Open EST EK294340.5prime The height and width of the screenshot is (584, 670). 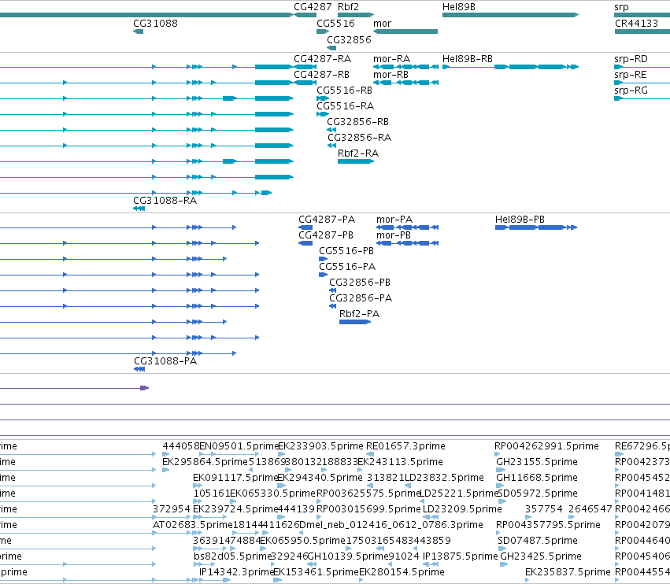320,477
